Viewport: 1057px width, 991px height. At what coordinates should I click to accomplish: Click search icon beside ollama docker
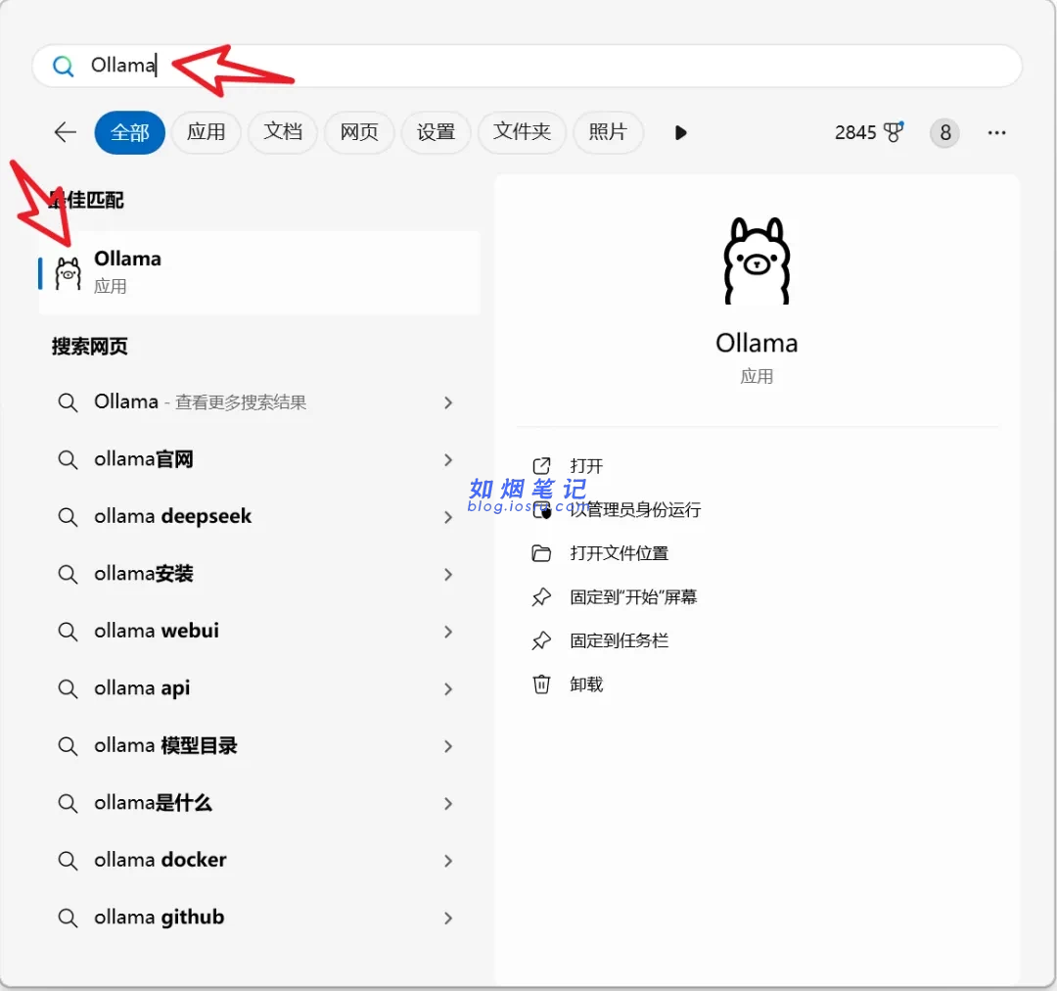click(x=68, y=861)
